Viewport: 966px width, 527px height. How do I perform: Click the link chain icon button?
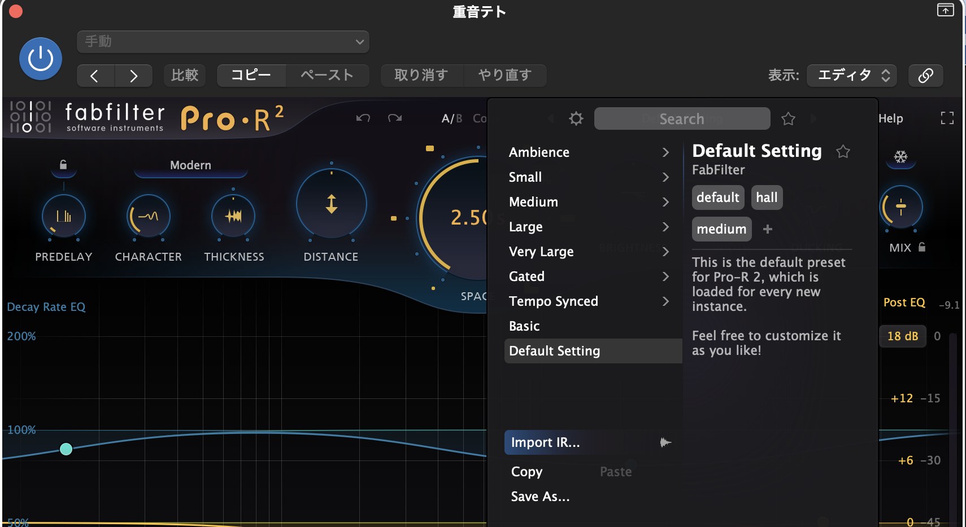925,76
